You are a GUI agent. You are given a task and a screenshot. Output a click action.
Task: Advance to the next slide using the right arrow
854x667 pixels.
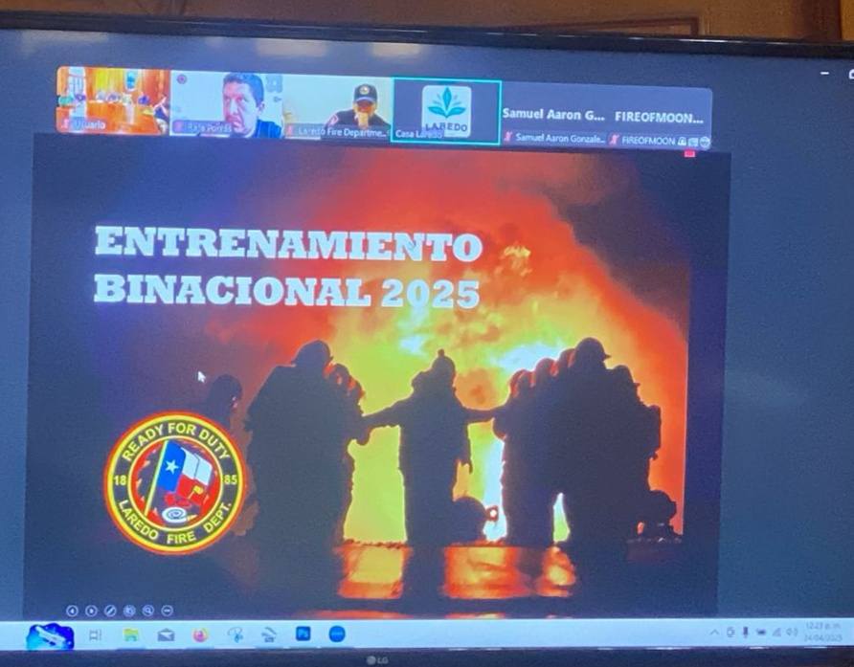[x=91, y=610]
